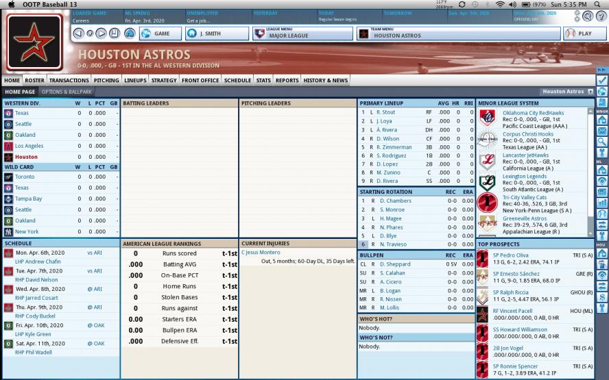Image resolution: width=609 pixels, height=380 pixels.
Task: Click the checkmark icon in right sidebar
Action: (602, 81)
